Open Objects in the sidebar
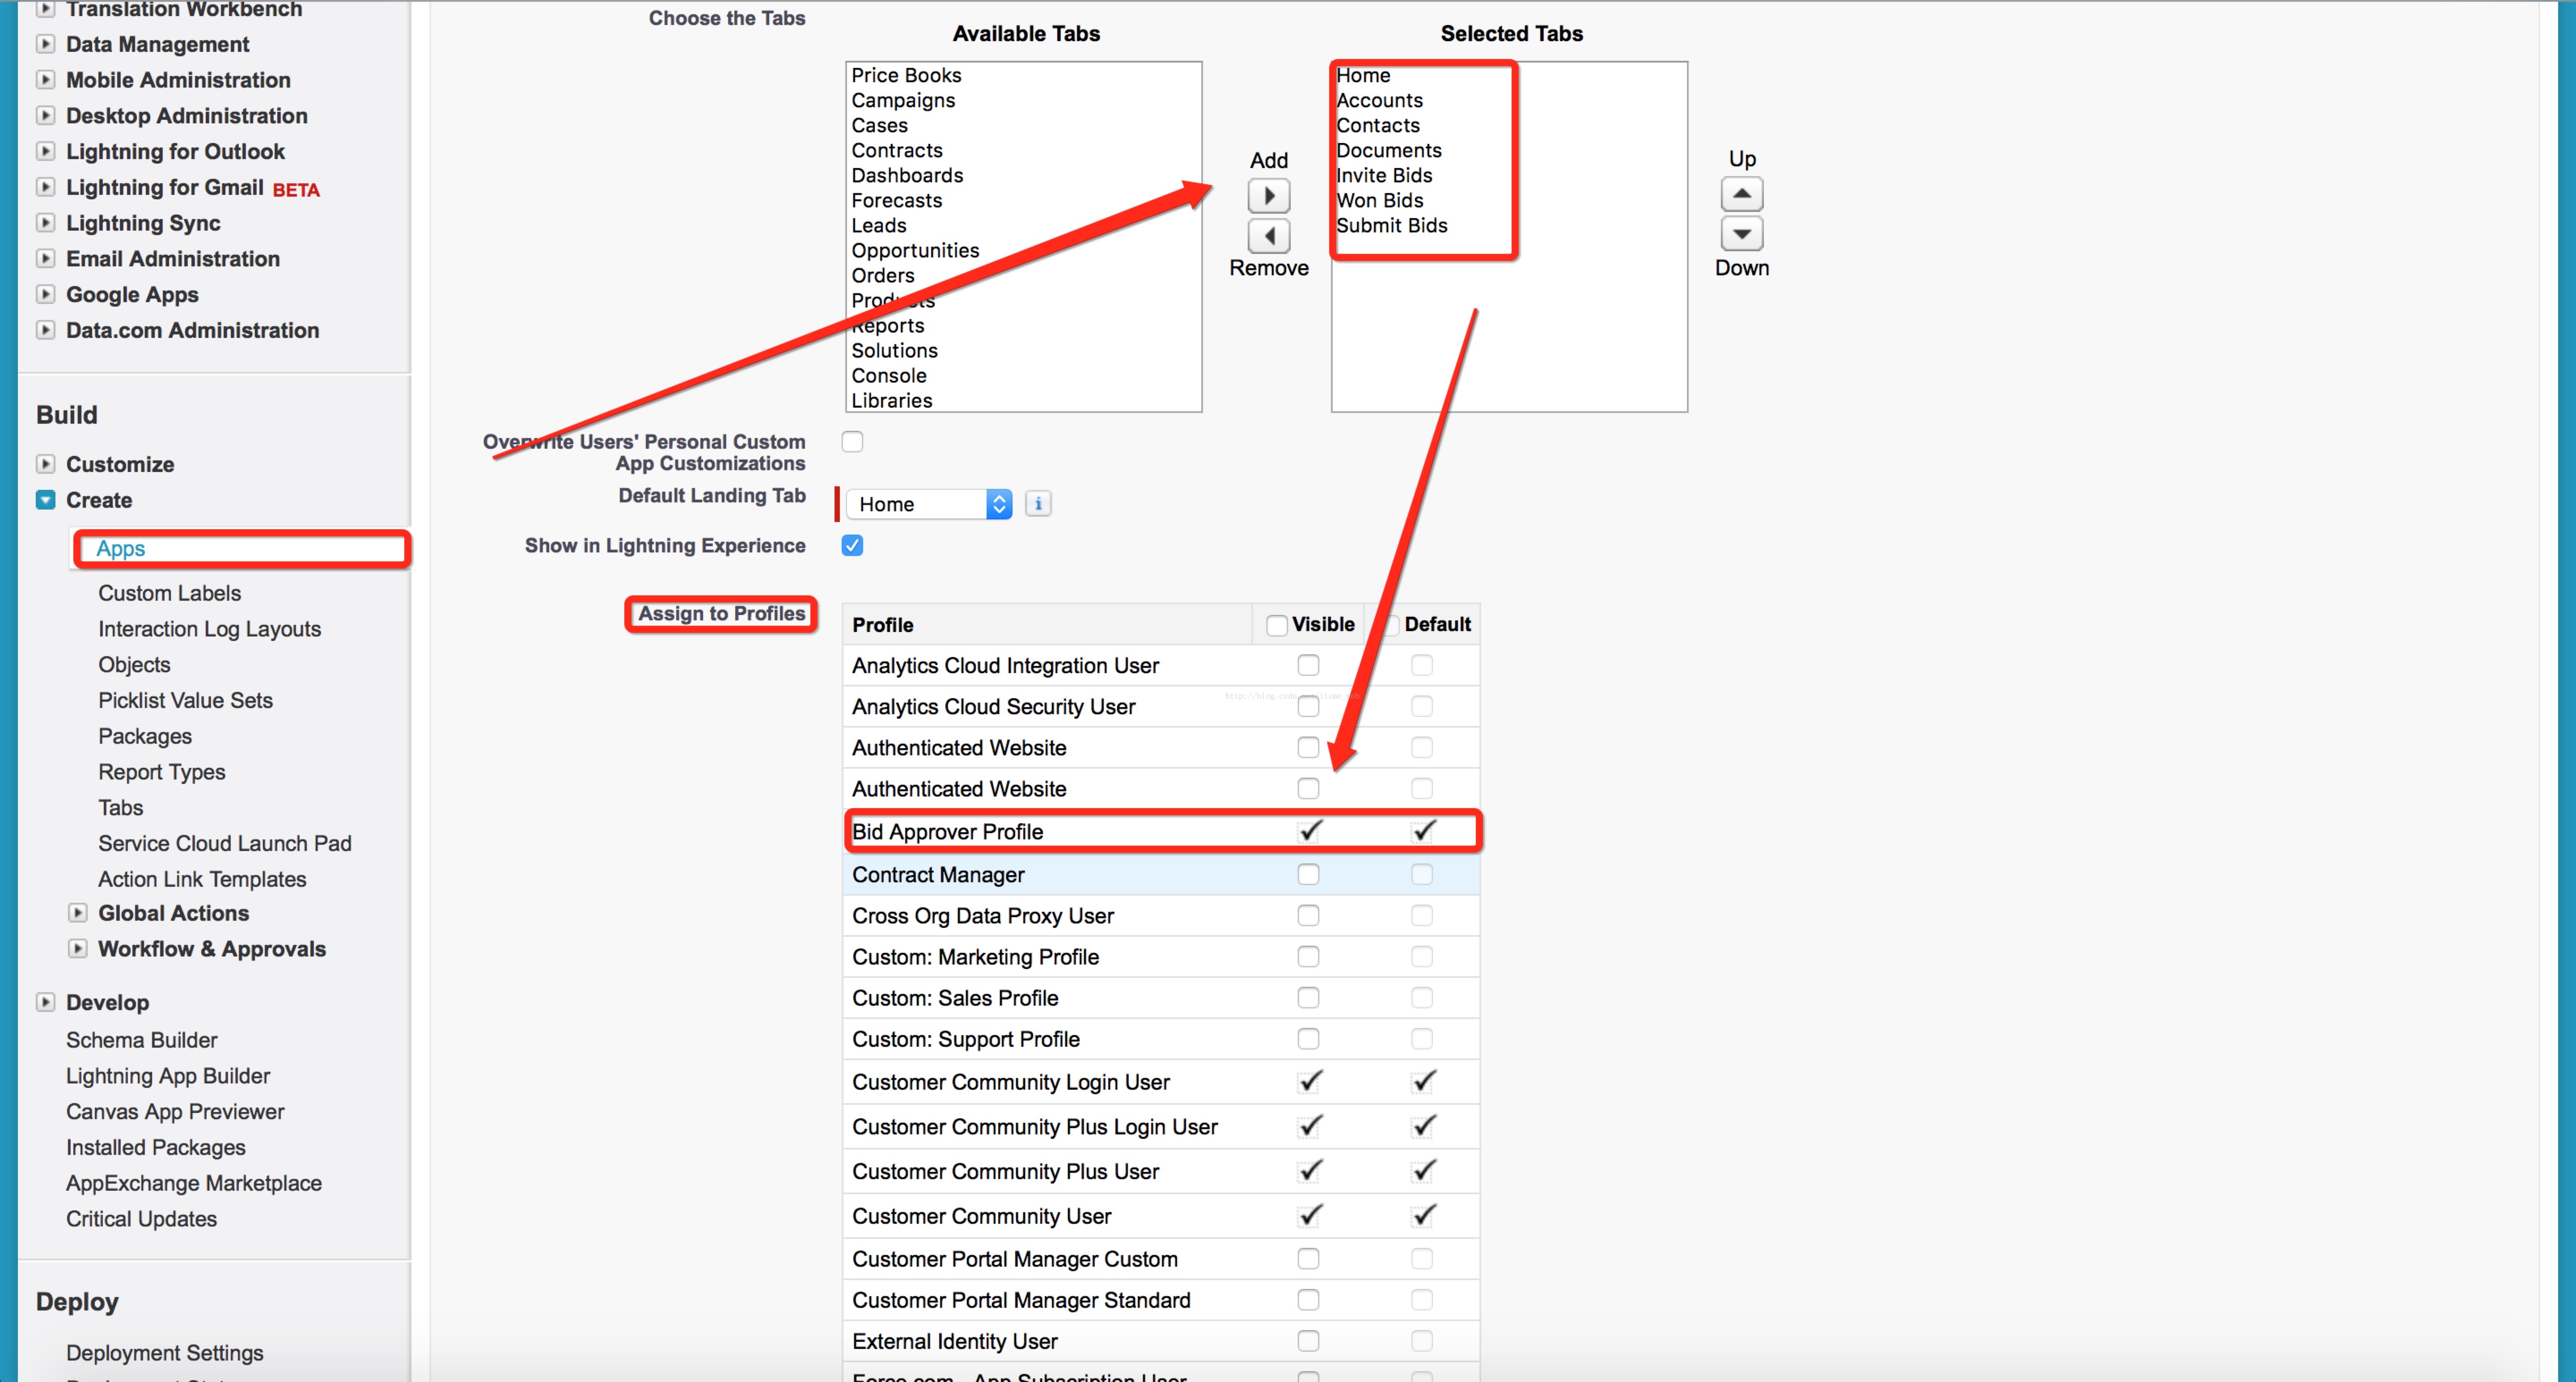The width and height of the screenshot is (2576, 1382). tap(134, 666)
